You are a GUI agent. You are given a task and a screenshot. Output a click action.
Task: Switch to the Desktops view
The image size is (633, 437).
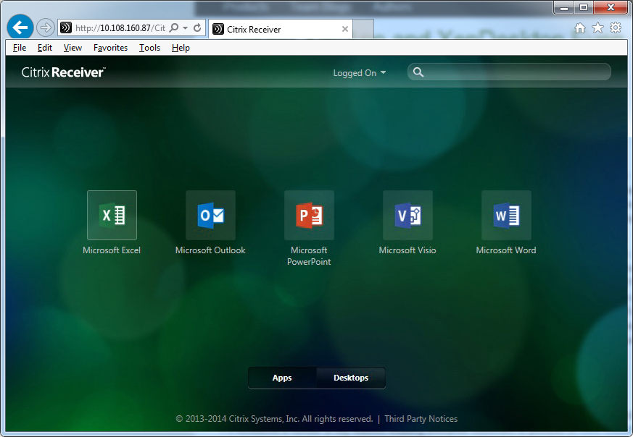point(351,378)
